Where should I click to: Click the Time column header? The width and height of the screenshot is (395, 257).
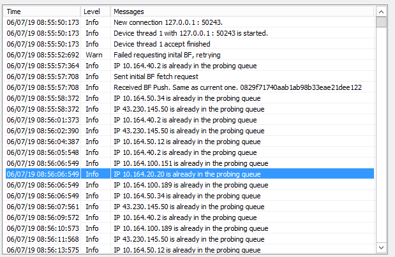tap(42, 11)
